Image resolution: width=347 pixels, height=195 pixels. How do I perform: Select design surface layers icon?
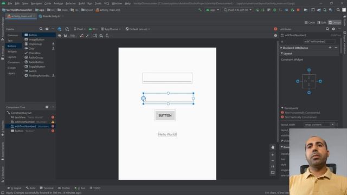click(x=60, y=29)
